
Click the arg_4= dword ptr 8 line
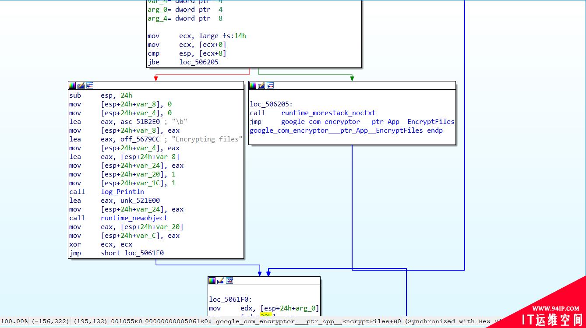185,18
